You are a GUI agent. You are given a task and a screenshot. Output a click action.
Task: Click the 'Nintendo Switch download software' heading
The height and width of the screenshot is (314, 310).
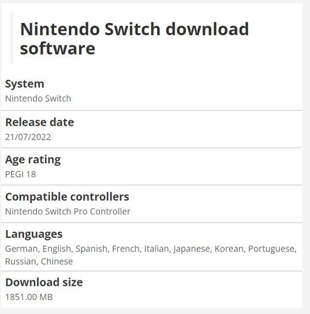click(x=134, y=38)
